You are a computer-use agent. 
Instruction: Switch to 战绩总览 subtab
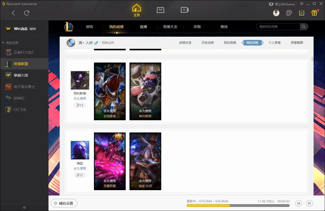pos(185,43)
